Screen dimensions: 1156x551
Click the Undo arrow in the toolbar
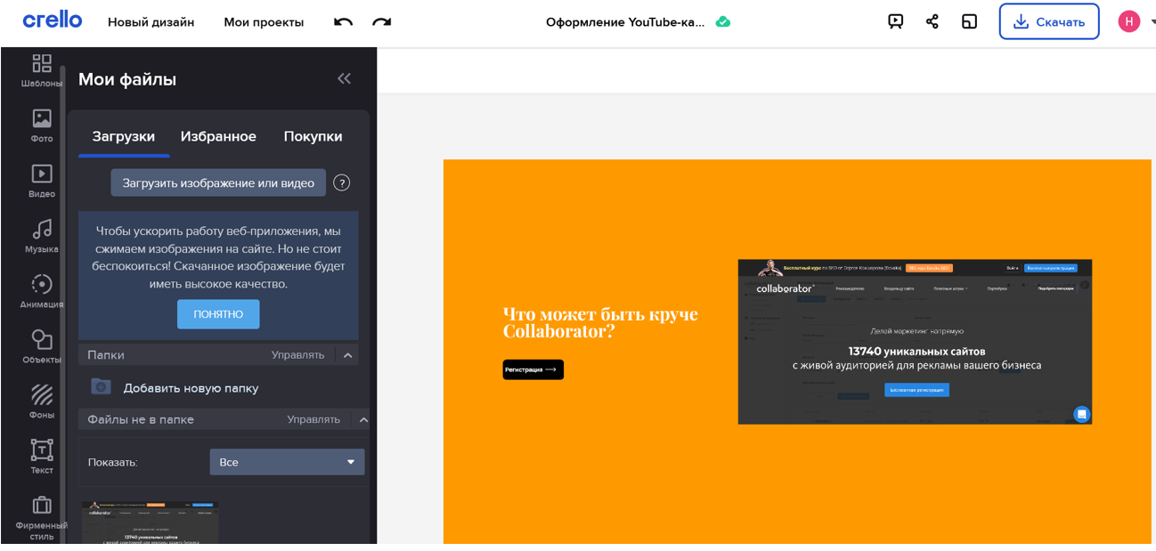[x=343, y=20]
